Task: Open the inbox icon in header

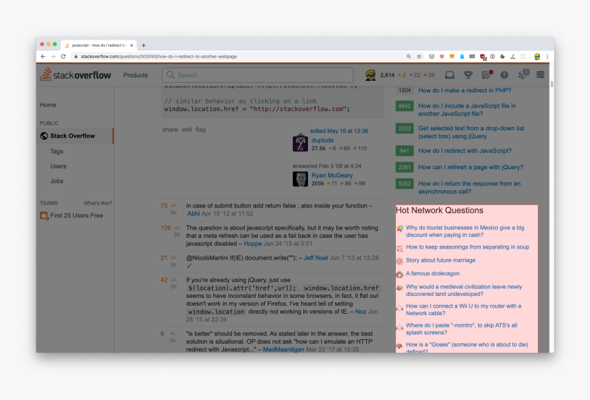Action: click(x=450, y=75)
